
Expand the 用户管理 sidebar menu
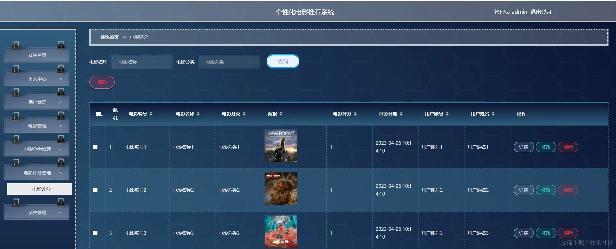click(37, 102)
